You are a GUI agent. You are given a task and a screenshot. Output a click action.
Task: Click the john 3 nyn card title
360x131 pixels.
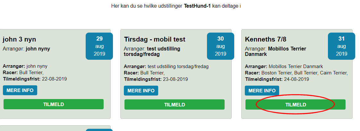point(19,40)
